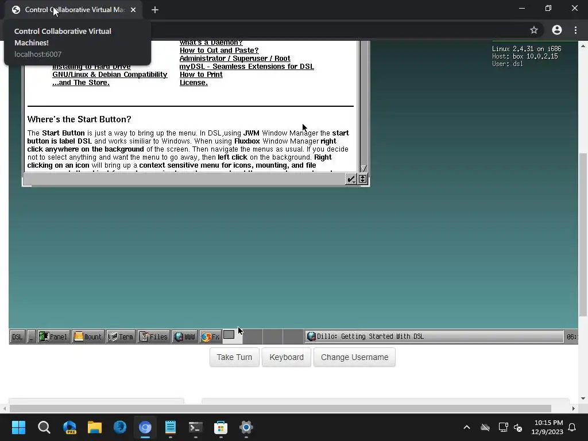Launch Panel from the DSL taskbar

pyautogui.click(x=53, y=336)
